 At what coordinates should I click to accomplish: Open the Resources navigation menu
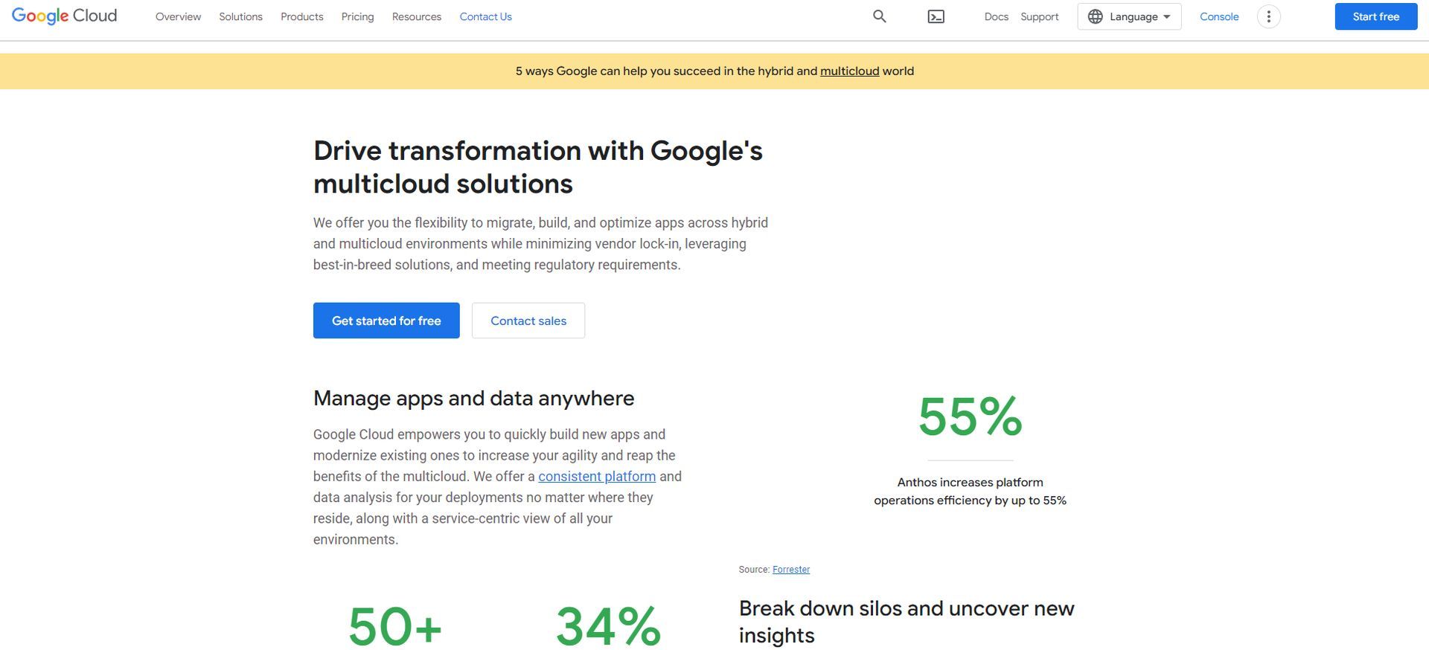[417, 16]
